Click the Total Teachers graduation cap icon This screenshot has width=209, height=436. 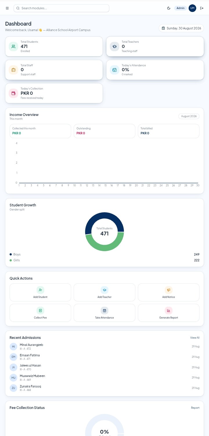[x=114, y=47]
